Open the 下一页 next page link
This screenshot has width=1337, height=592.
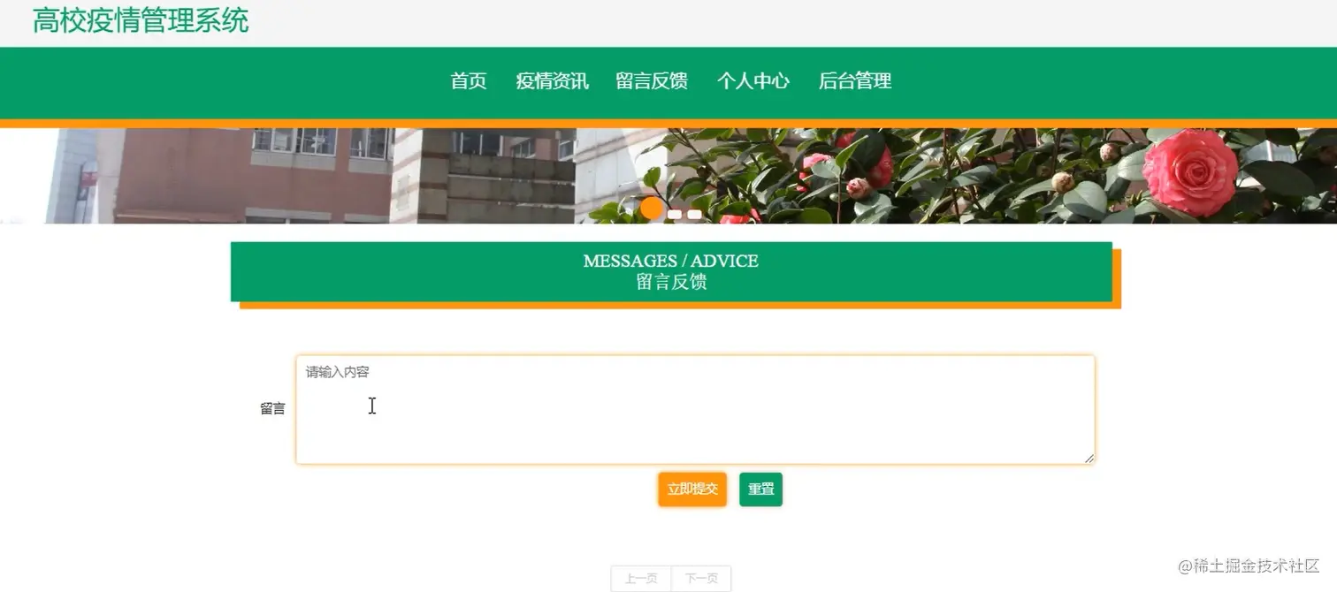pyautogui.click(x=700, y=578)
